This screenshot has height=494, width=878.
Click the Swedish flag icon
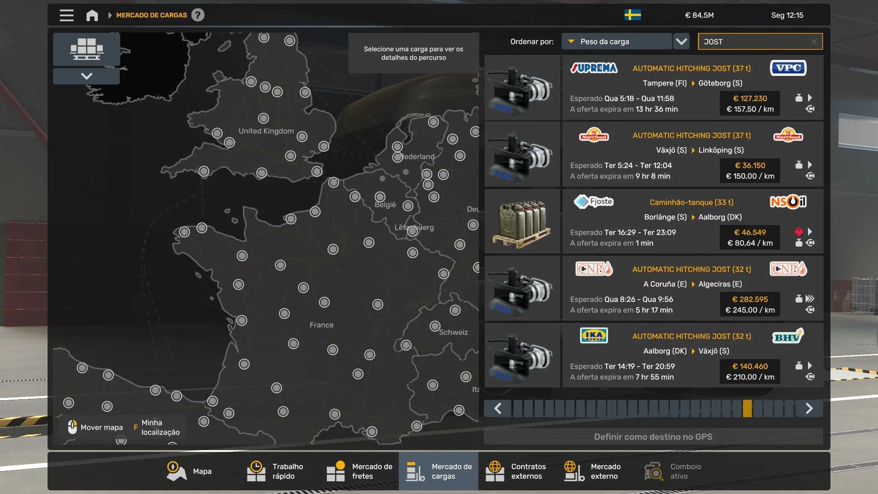coord(632,15)
